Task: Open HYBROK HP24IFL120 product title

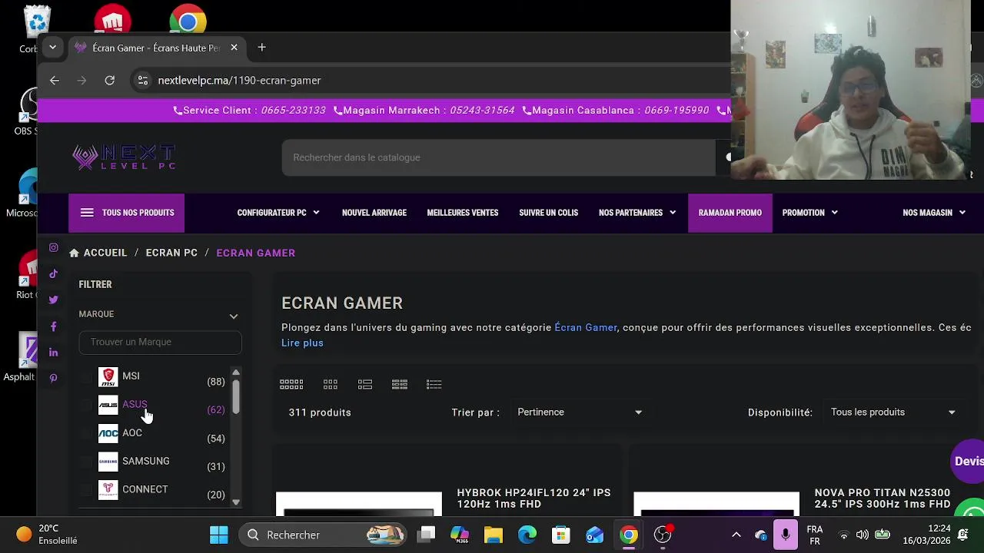Action: click(x=534, y=498)
